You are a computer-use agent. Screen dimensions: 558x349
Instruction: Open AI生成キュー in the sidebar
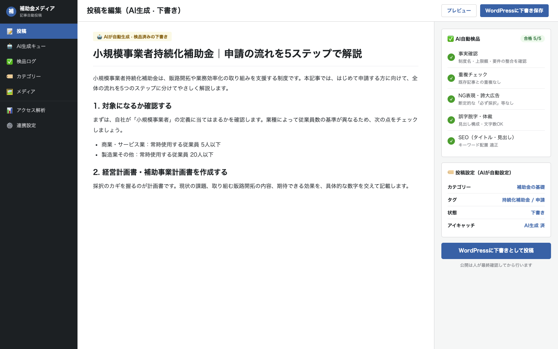click(39, 47)
